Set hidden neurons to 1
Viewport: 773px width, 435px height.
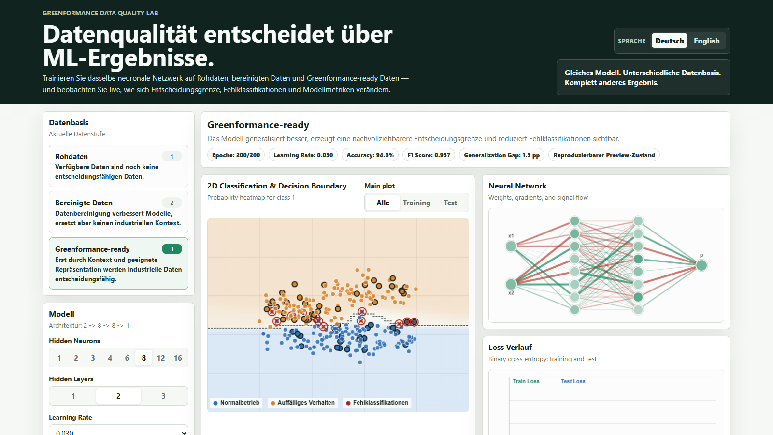pos(59,358)
